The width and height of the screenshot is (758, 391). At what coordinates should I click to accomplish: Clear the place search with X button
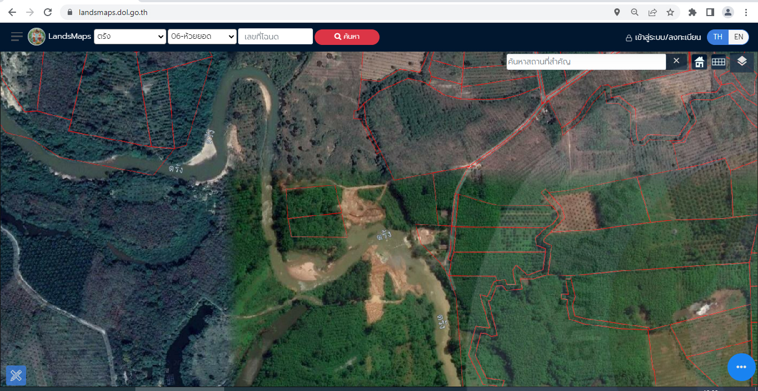pos(676,61)
